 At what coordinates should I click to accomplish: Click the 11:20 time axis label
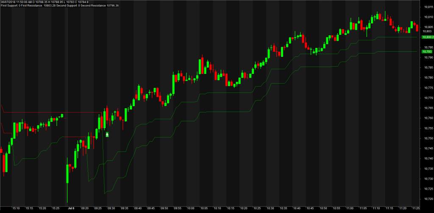point(403,208)
